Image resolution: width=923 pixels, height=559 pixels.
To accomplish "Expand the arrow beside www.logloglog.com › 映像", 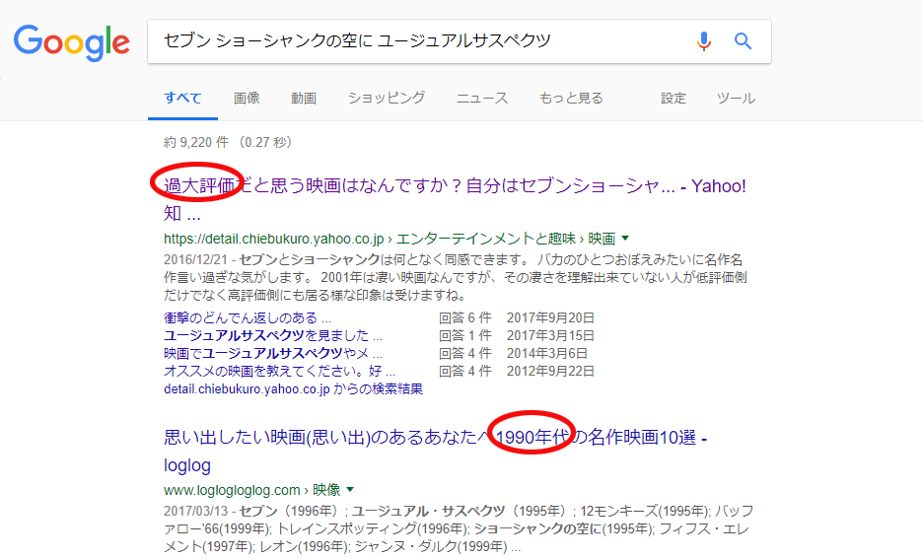I will [350, 490].
